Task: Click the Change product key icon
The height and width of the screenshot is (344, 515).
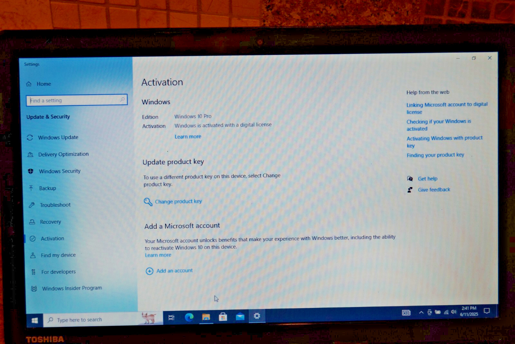Action: (148, 202)
